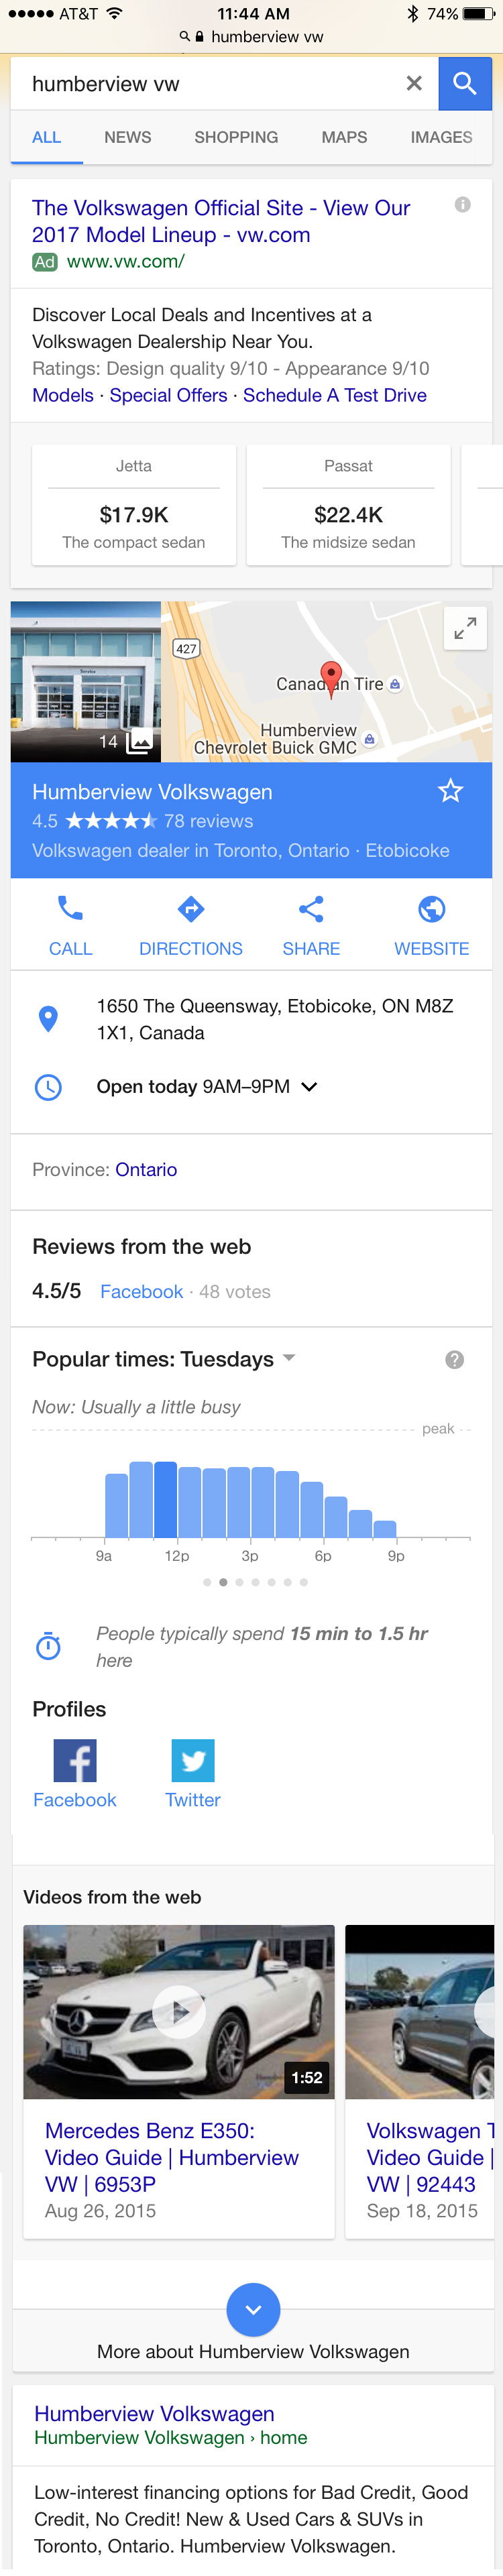The image size is (503, 2576).
Task: Tap the Share icon
Action: 311,909
